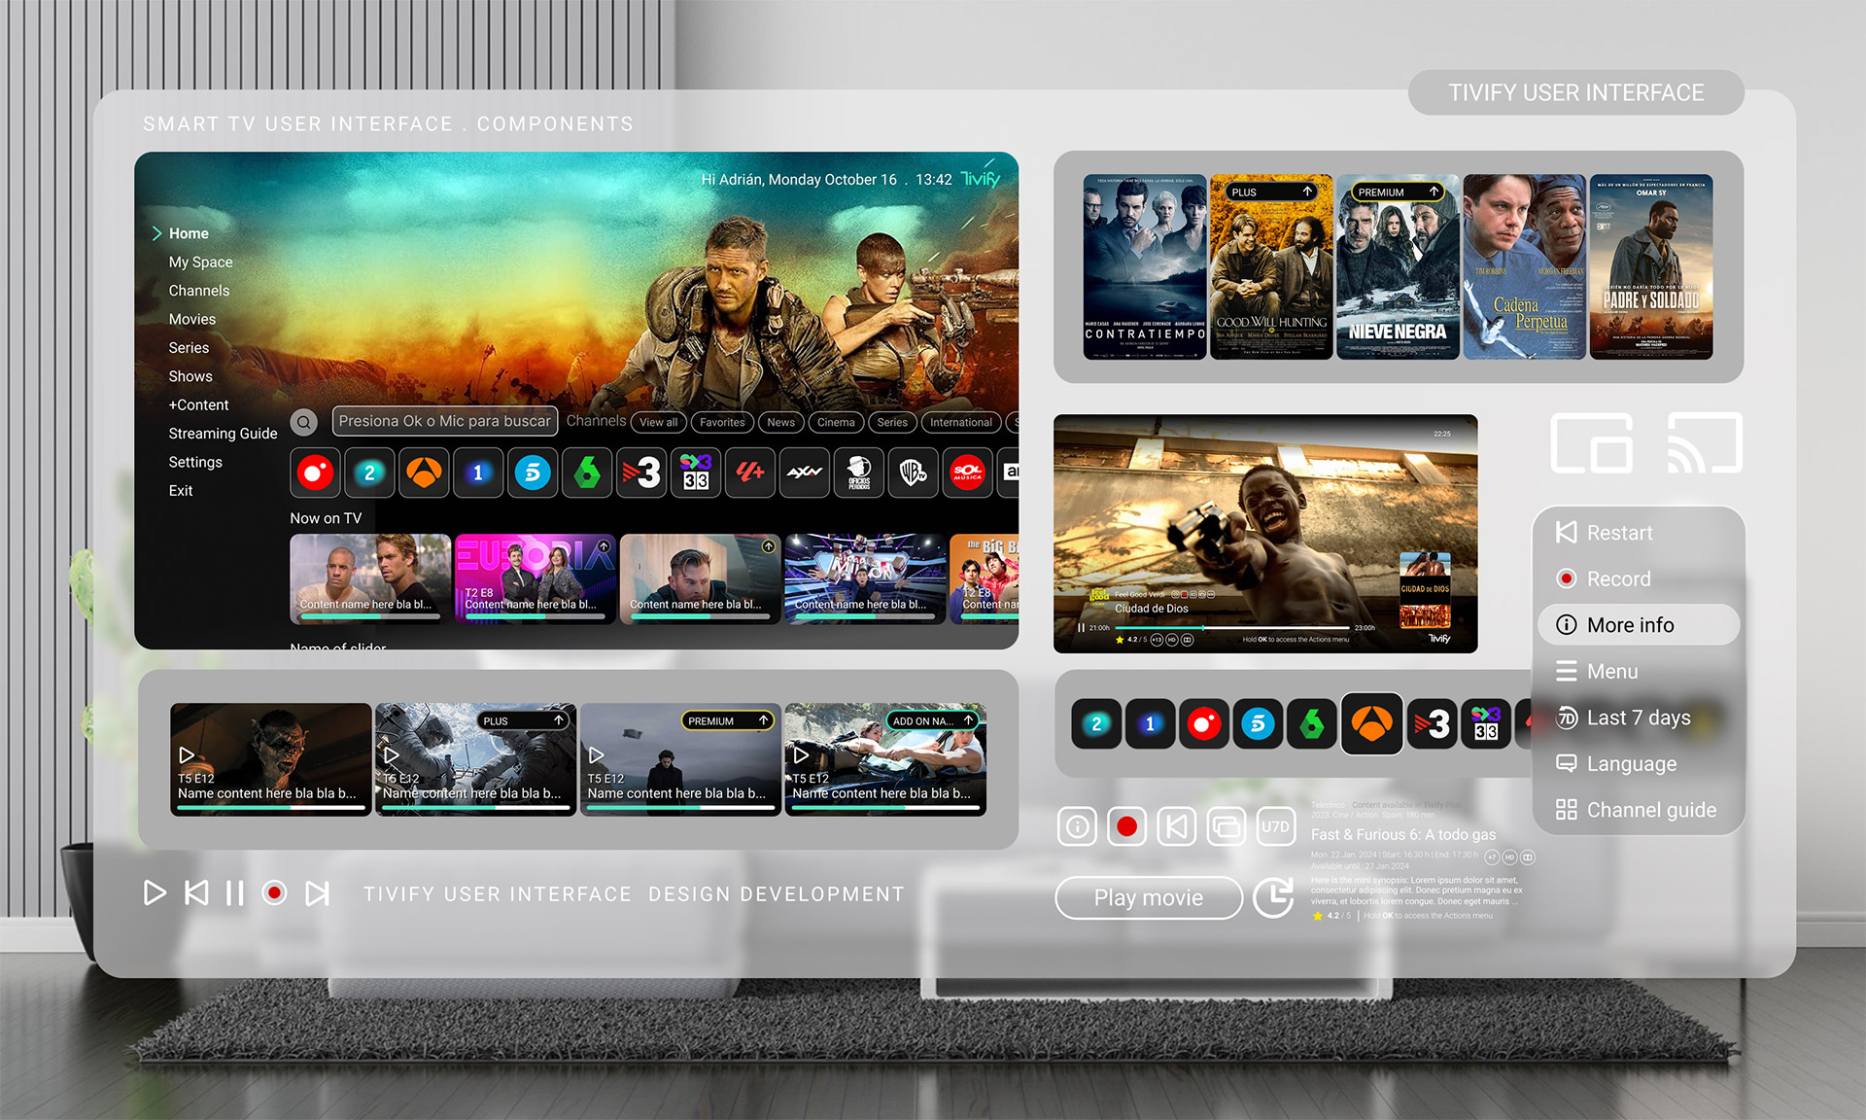This screenshot has width=1866, height=1120.
Task: Click the info circle icon button
Action: pyautogui.click(x=1077, y=827)
